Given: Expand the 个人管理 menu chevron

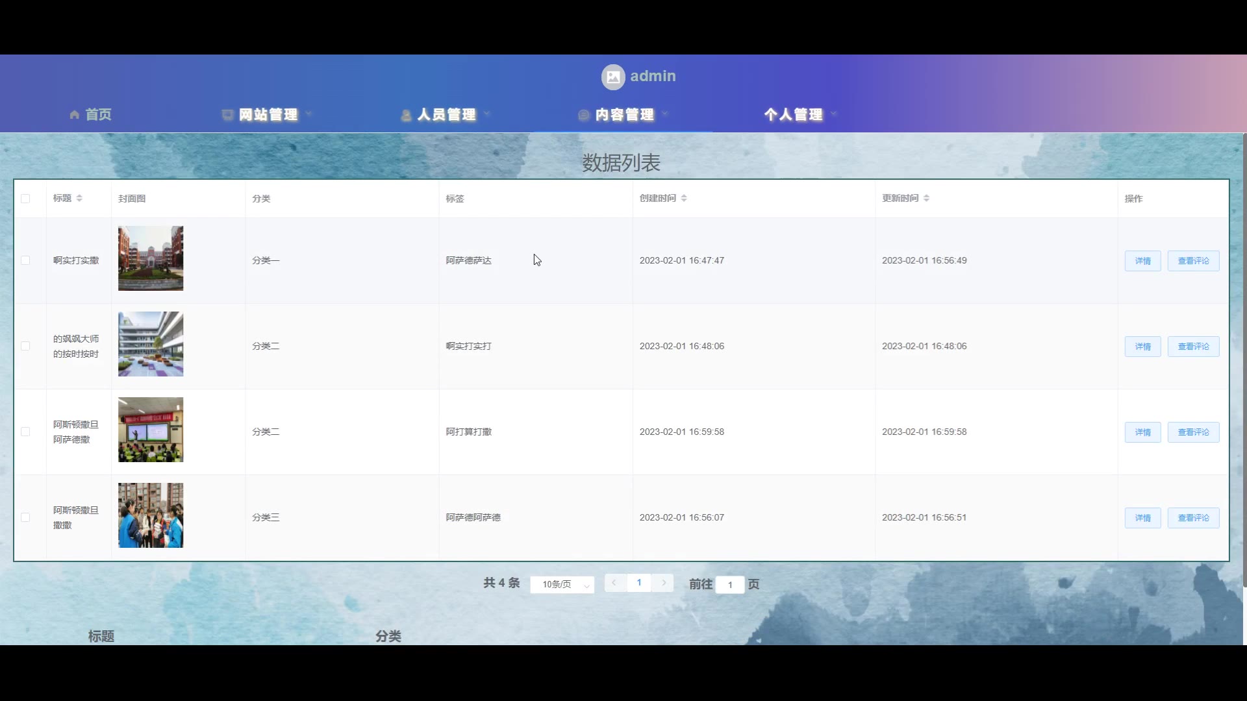Looking at the screenshot, I should pyautogui.click(x=834, y=114).
